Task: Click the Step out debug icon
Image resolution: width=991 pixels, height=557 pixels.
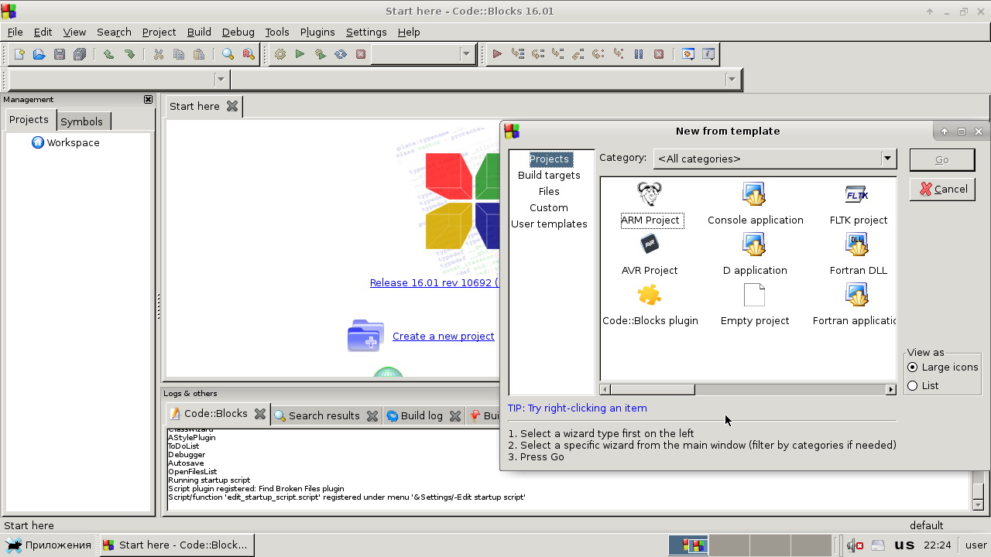Action: (578, 54)
